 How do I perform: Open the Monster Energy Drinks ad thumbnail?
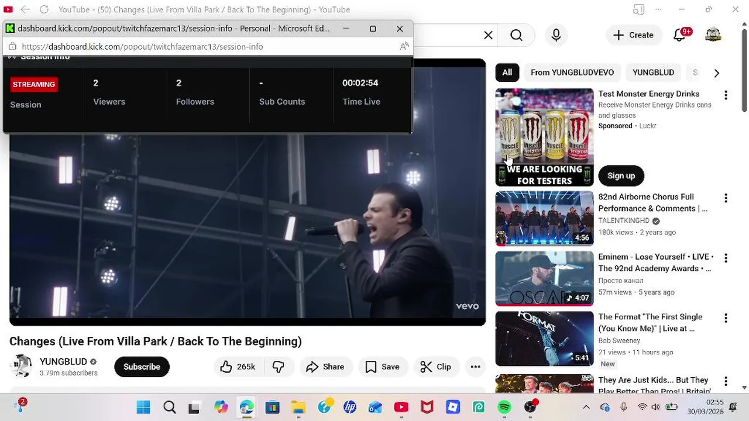(x=544, y=137)
